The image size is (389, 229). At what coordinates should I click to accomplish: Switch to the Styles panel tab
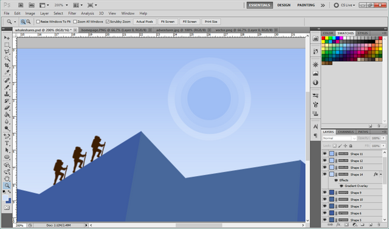pyautogui.click(x=362, y=33)
